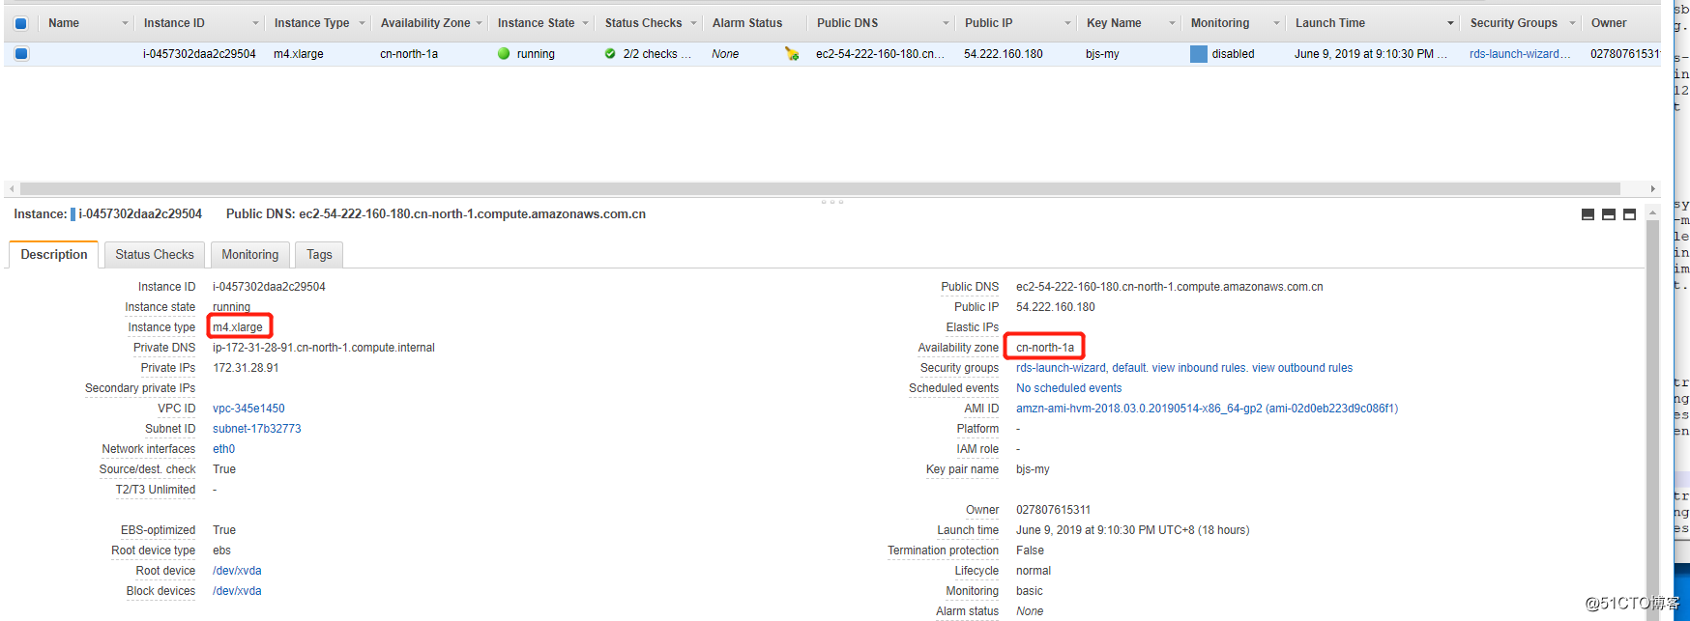The height and width of the screenshot is (621, 1690).
Task: Open the Availability Zone column dropdown arrow
Action: [x=479, y=23]
